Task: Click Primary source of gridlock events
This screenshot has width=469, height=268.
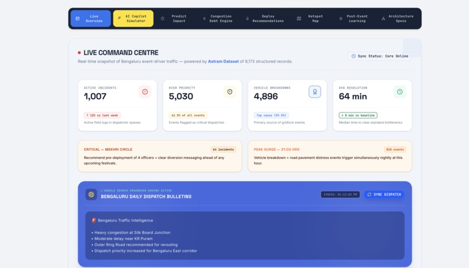Action: [279, 122]
